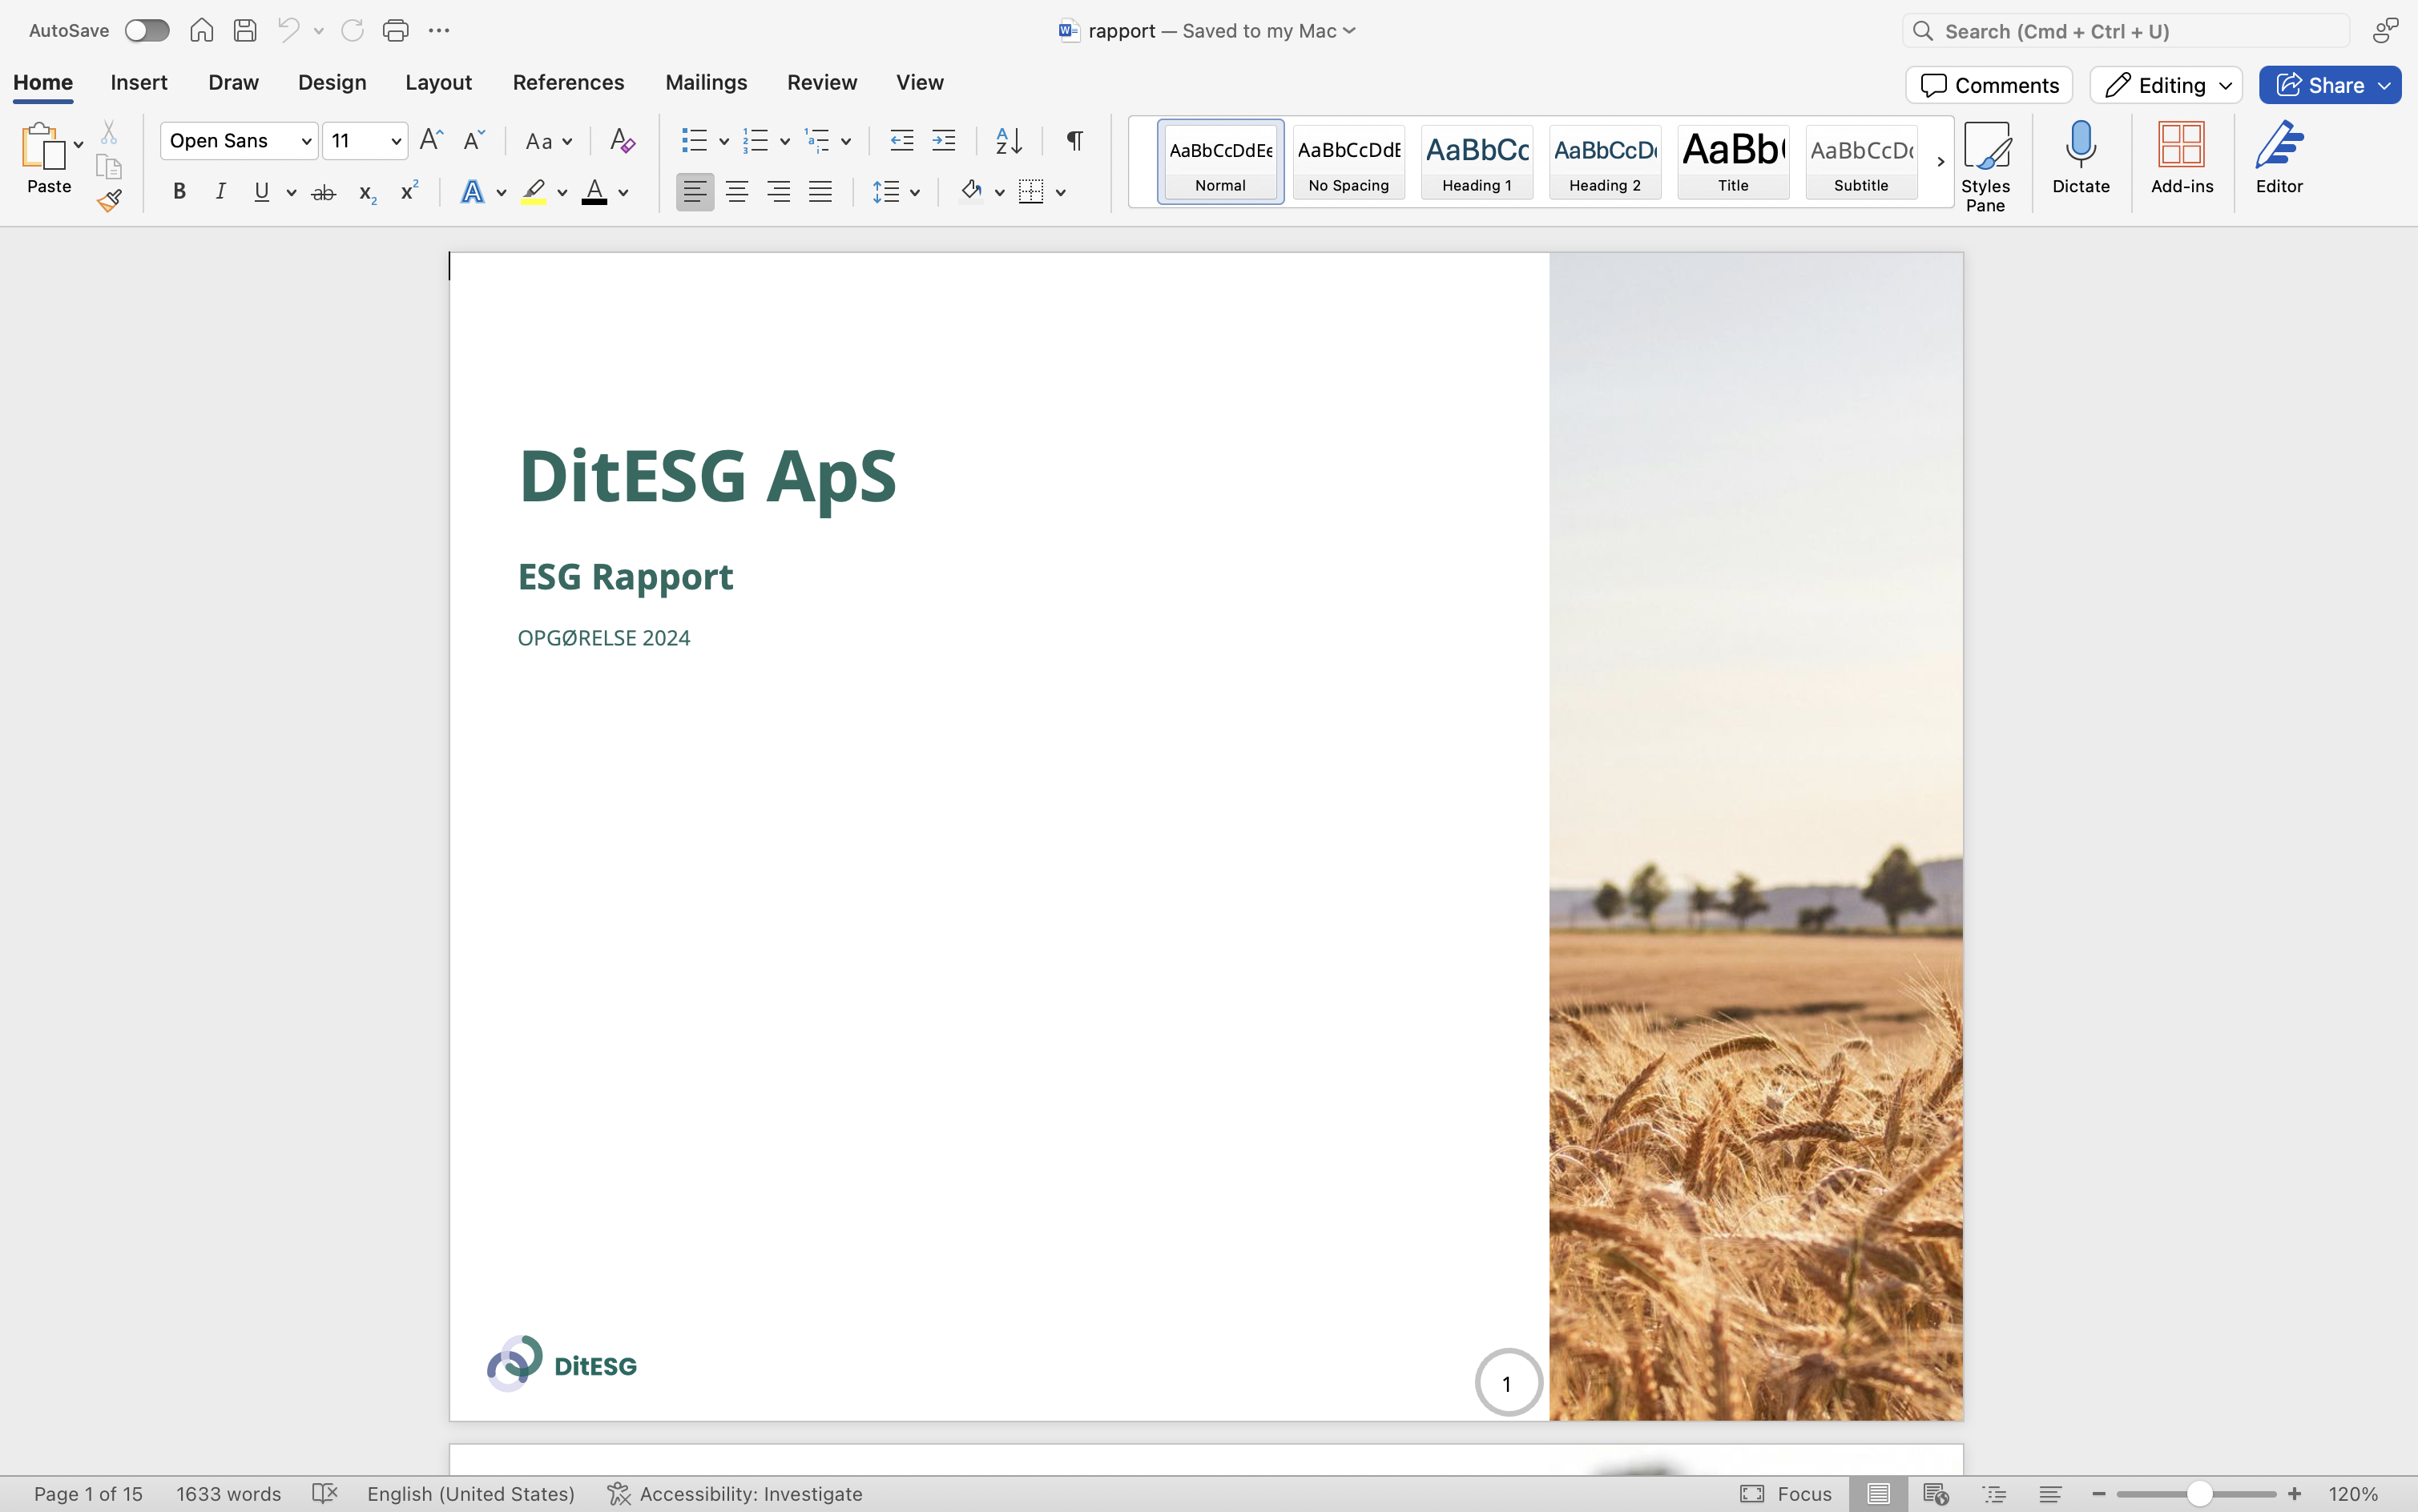Toggle the AutoSave switch
Viewport: 2418px width, 1512px height.
click(147, 31)
